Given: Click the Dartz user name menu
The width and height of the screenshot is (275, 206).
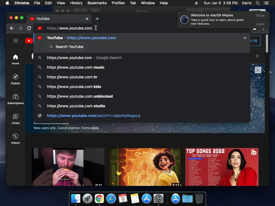Looking at the screenshot, I should (x=247, y=3).
